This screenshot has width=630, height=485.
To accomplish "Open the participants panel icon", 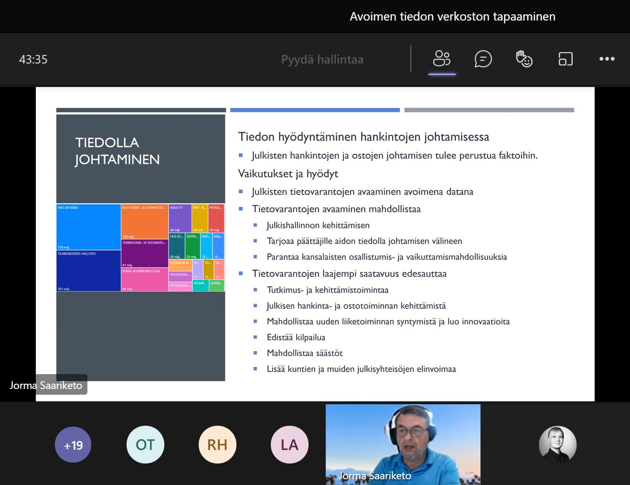I will (x=442, y=59).
